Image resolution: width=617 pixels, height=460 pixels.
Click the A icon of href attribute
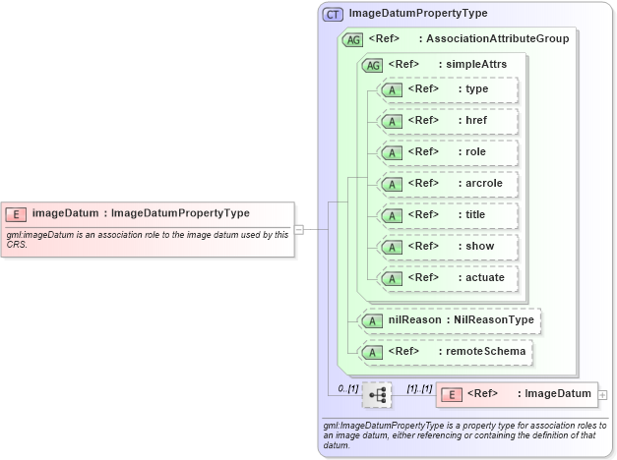coord(392,122)
